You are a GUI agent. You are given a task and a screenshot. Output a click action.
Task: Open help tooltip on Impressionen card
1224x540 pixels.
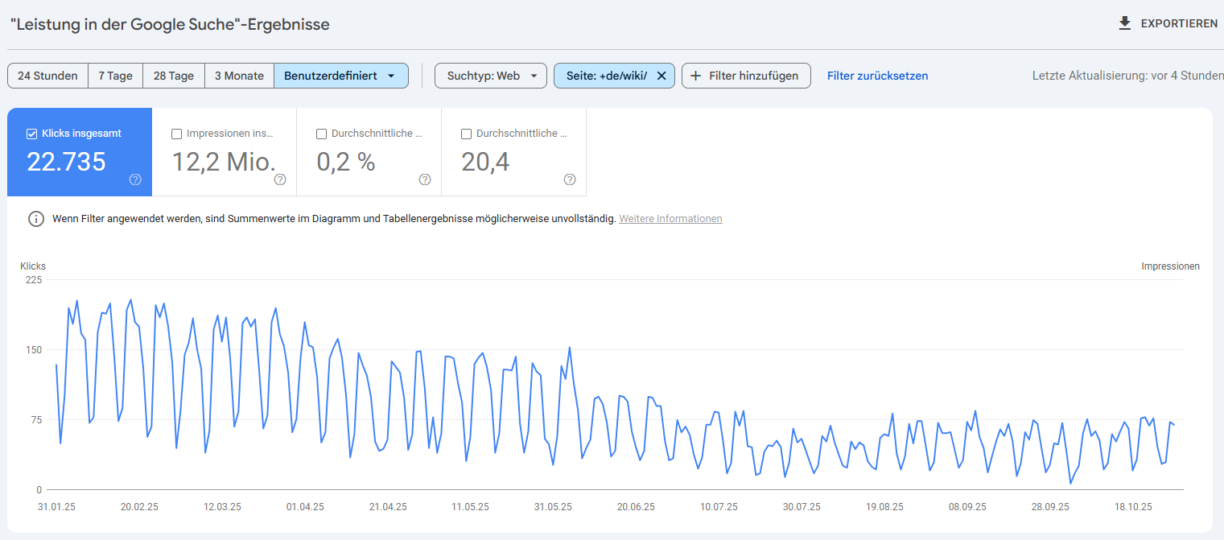click(x=280, y=180)
